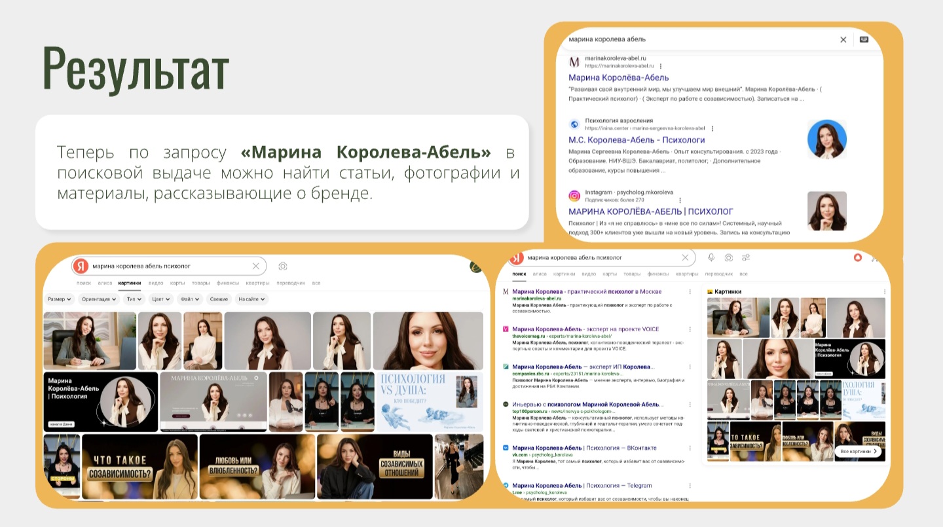Open the Цвет filter dropdown

160,299
